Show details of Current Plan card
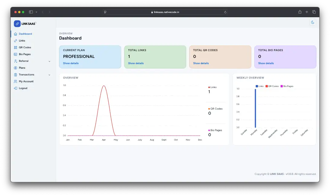Screen dimensions: 330x196 [71, 63]
